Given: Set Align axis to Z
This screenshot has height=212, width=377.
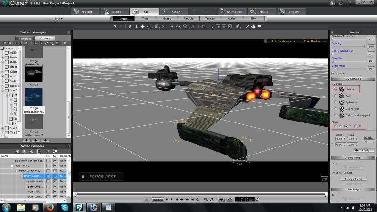Looking at the screenshot, I should tap(356, 126).
